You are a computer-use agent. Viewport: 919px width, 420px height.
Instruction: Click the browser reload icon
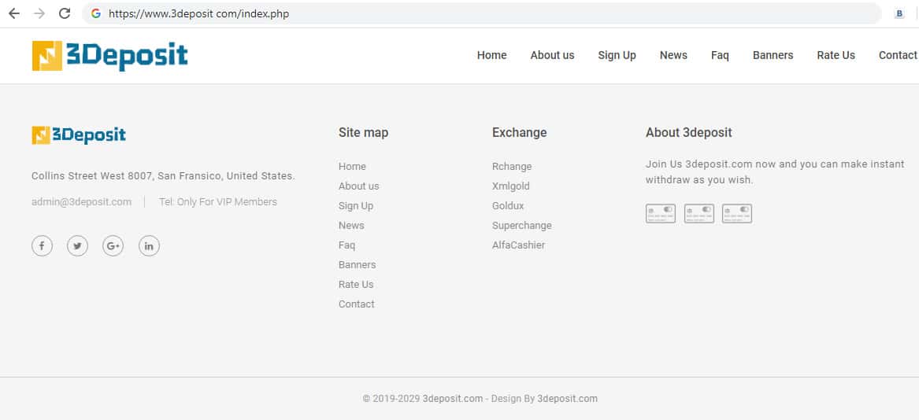(x=65, y=13)
